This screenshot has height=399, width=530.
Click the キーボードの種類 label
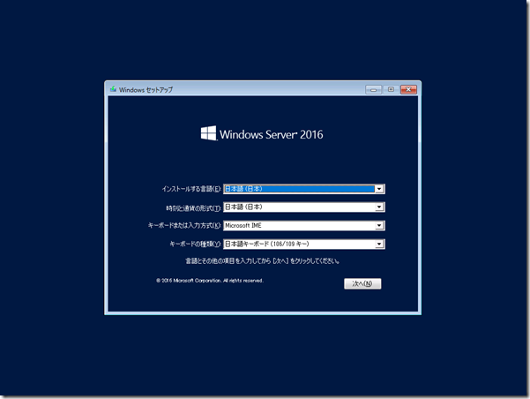(x=194, y=244)
